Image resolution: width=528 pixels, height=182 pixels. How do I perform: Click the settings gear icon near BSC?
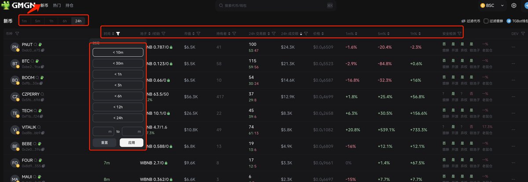[514, 6]
